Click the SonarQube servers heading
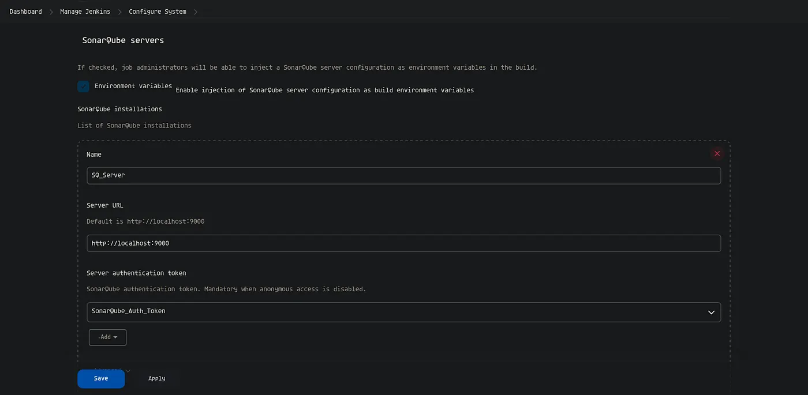The height and width of the screenshot is (395, 808). point(123,40)
